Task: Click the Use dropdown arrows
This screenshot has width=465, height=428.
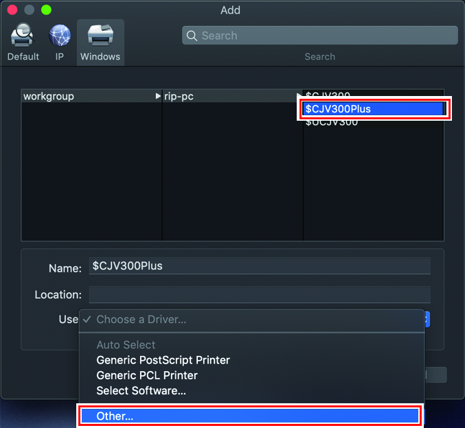Action: [427, 320]
